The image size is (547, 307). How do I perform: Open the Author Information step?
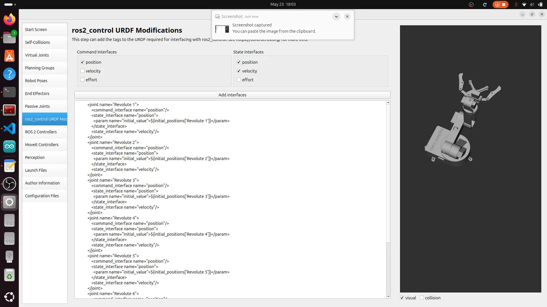[45, 183]
